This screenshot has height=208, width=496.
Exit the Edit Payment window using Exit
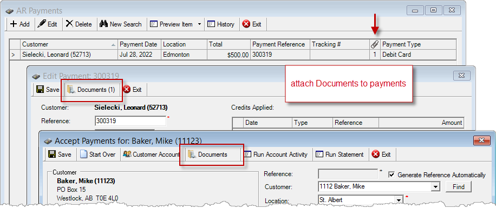point(133,90)
